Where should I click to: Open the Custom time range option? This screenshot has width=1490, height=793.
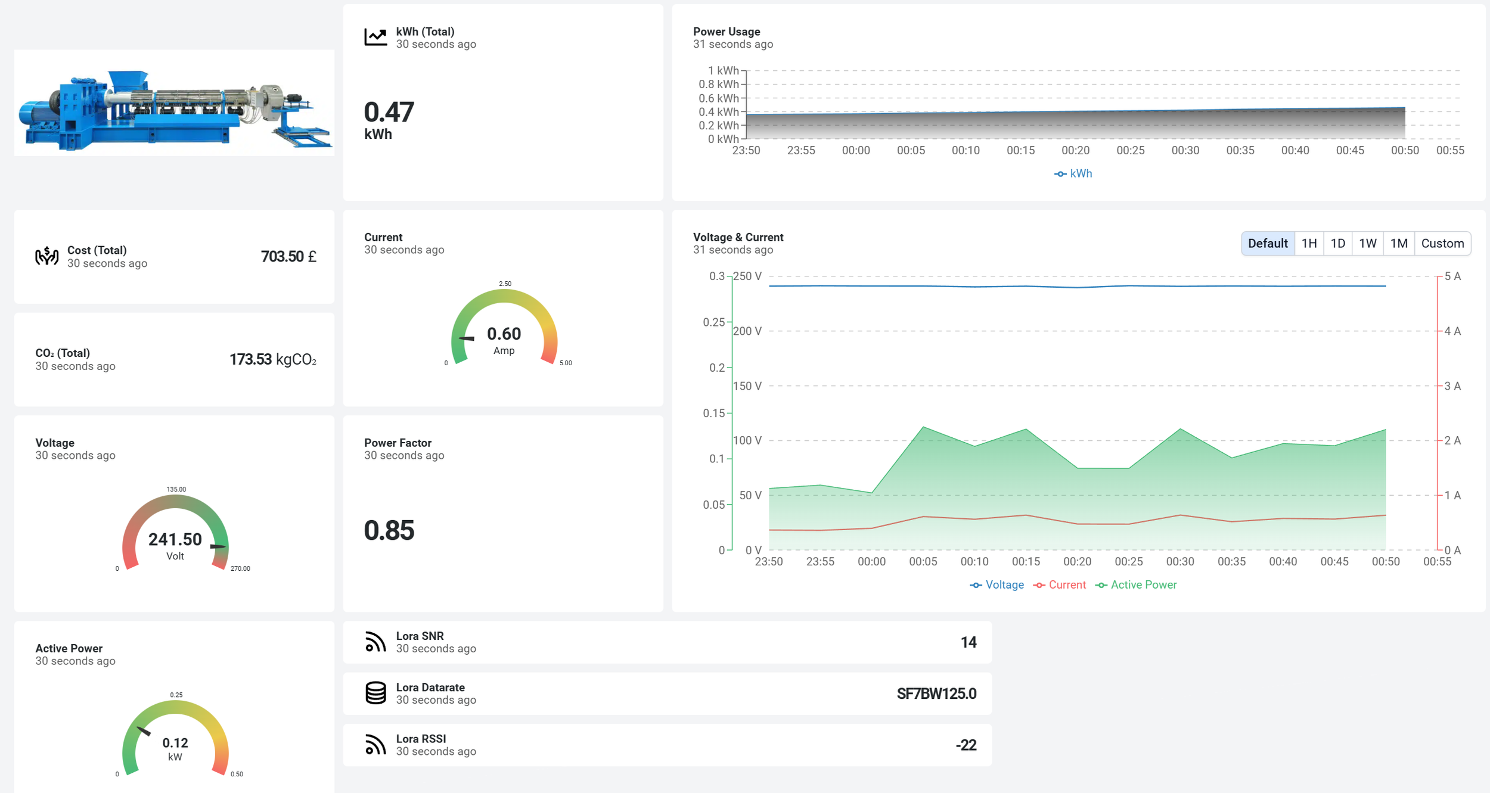pyautogui.click(x=1442, y=243)
